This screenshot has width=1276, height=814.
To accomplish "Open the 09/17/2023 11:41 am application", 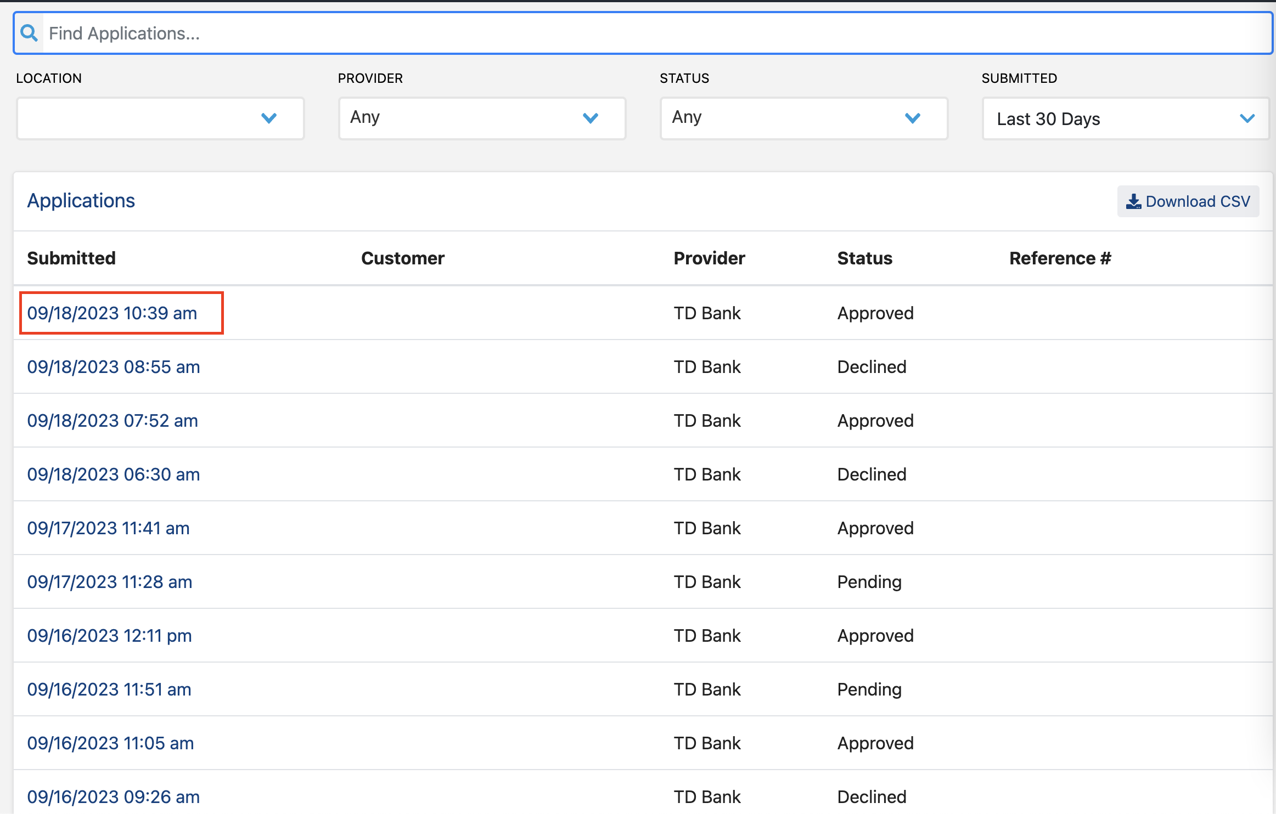I will [109, 528].
